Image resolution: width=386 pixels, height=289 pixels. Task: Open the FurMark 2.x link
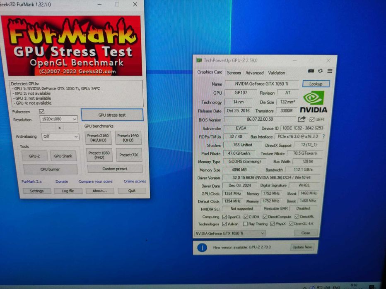point(31,182)
